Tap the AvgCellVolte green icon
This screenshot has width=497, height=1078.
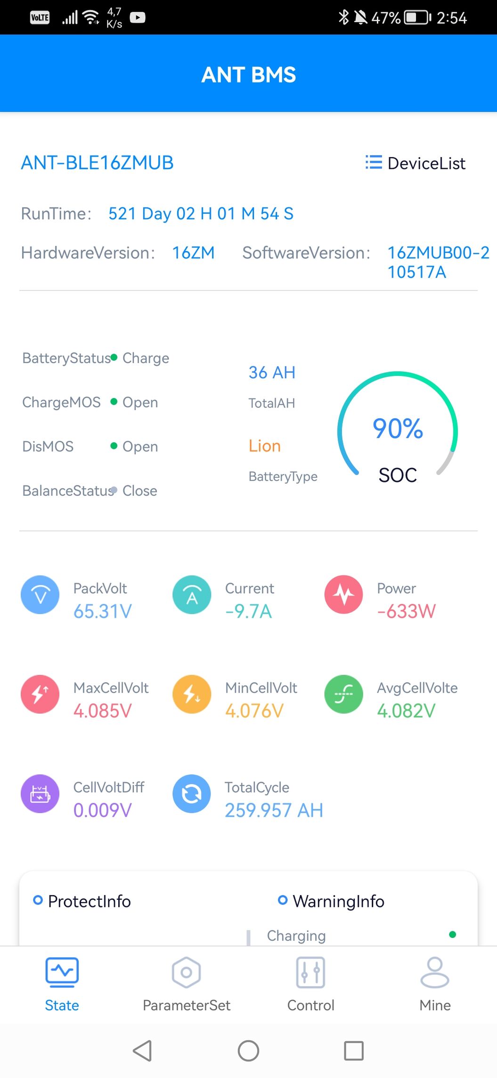344,694
